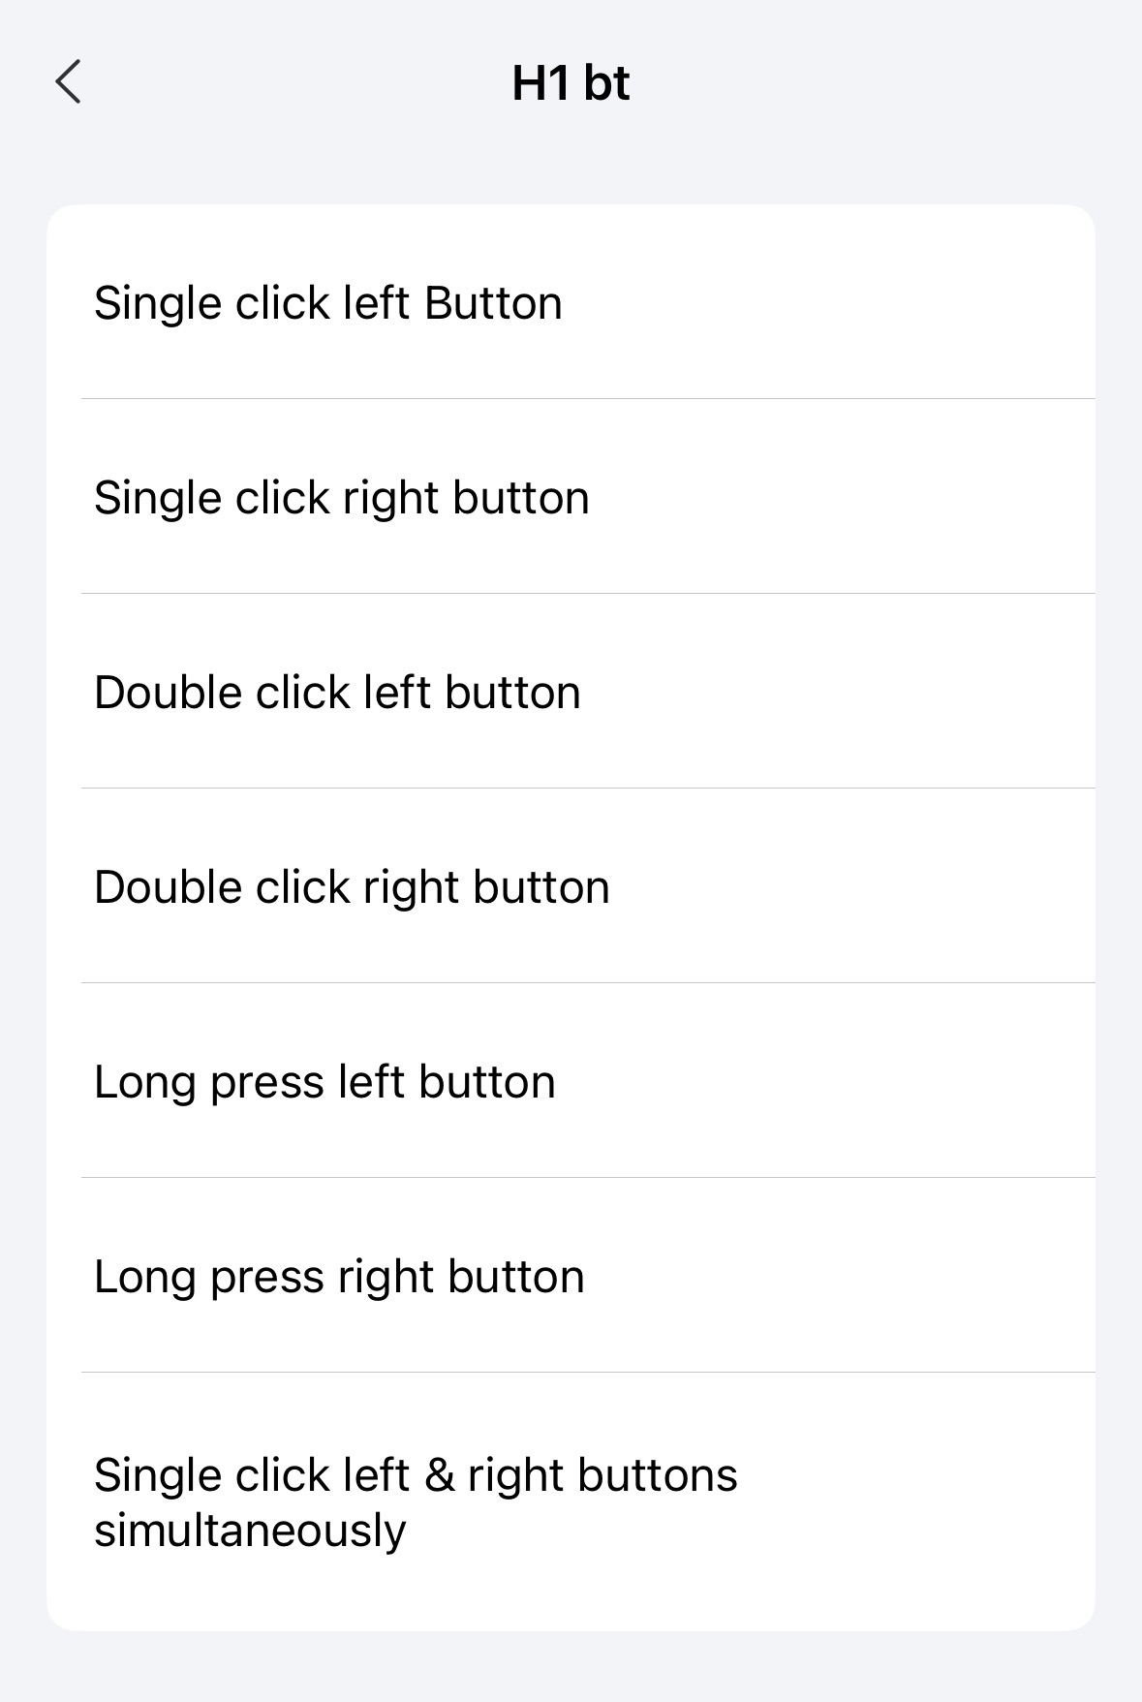Open Single click left & right buttons simultaneously
This screenshot has height=1702, width=1142.
[571, 1501]
